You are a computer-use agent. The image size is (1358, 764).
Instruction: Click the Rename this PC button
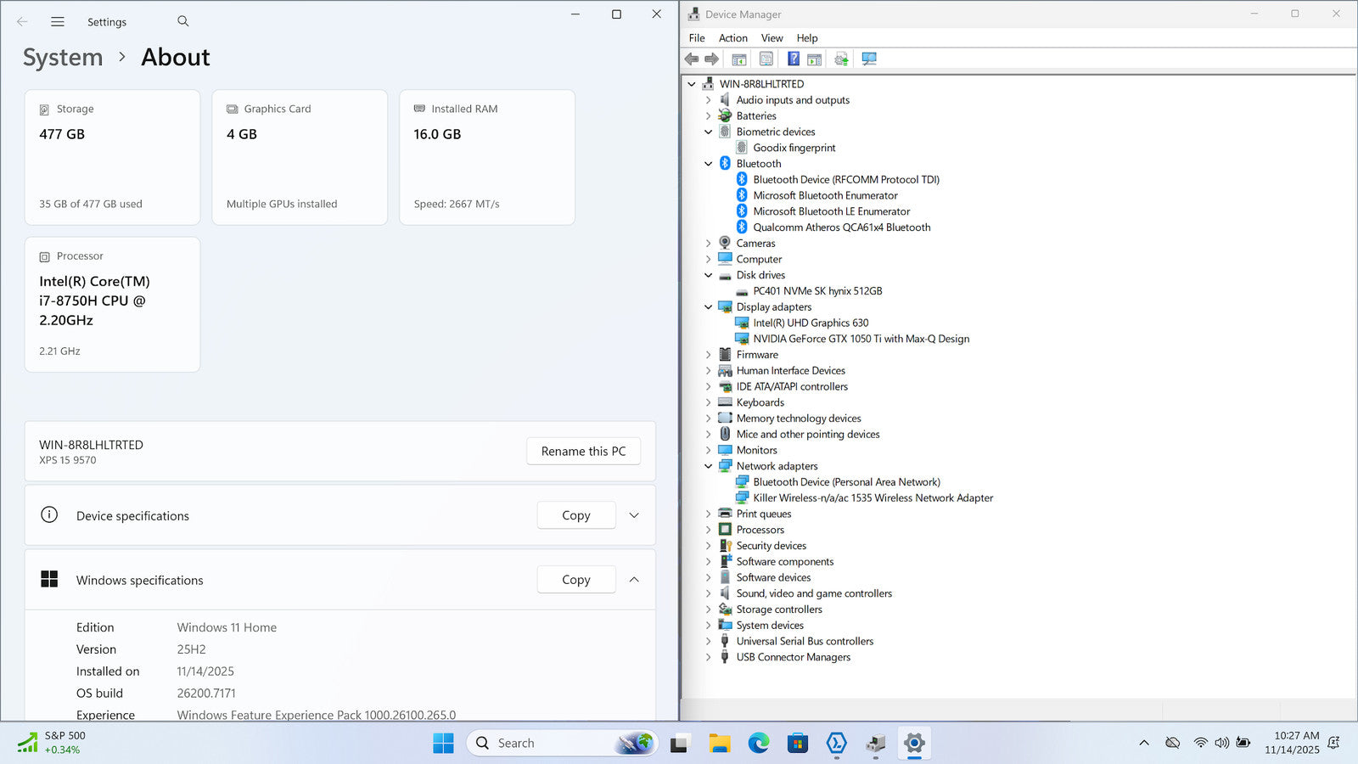click(583, 452)
